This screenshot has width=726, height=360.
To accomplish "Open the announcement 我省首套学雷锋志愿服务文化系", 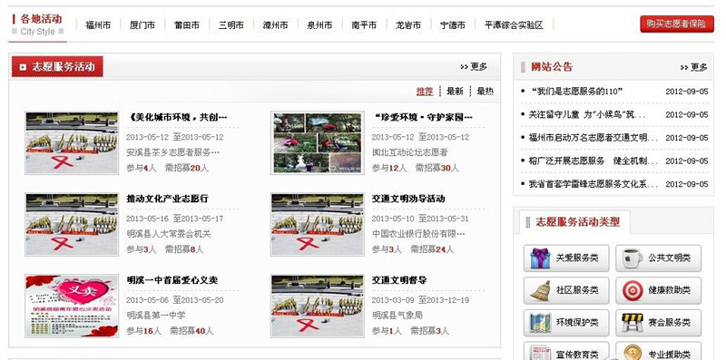I will pyautogui.click(x=594, y=184).
